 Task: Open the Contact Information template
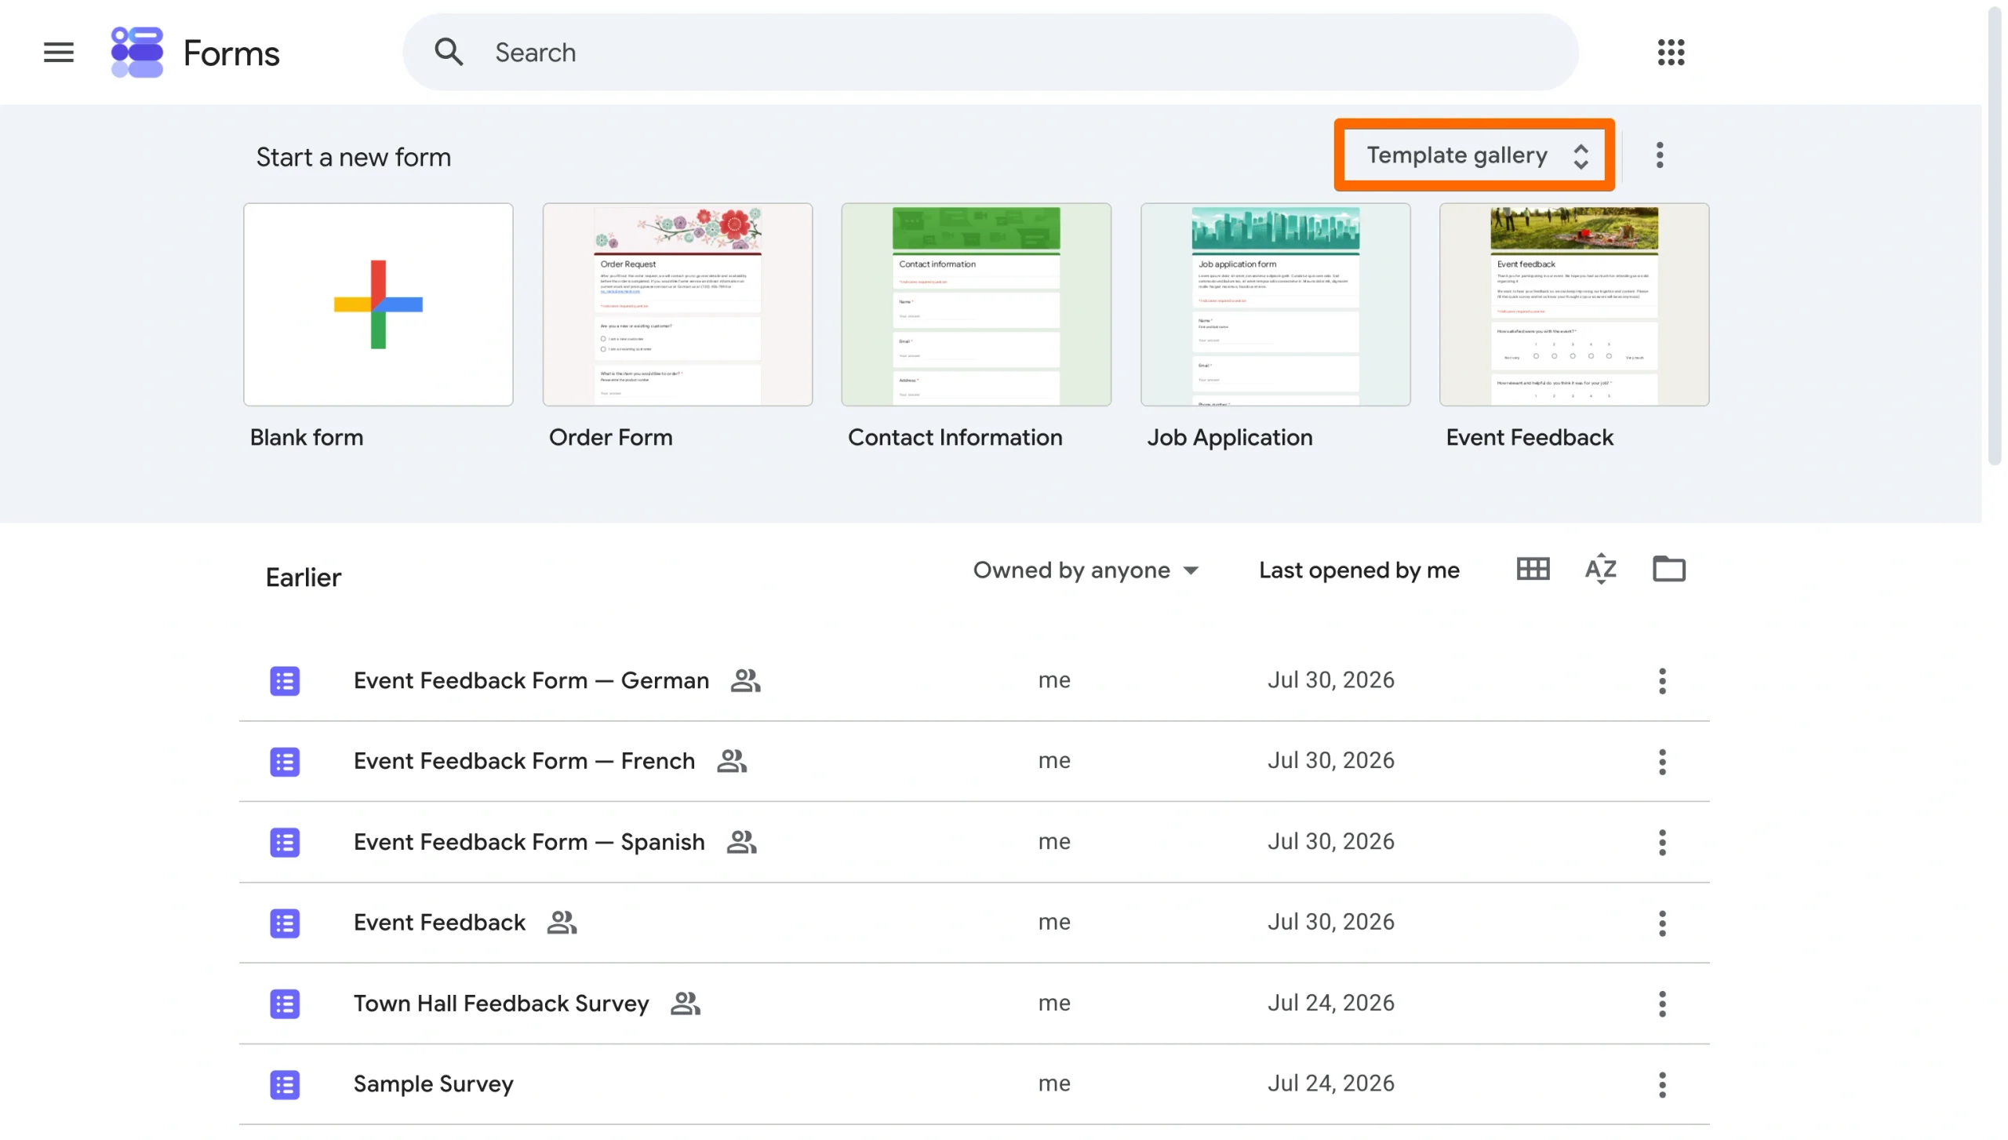(x=977, y=304)
